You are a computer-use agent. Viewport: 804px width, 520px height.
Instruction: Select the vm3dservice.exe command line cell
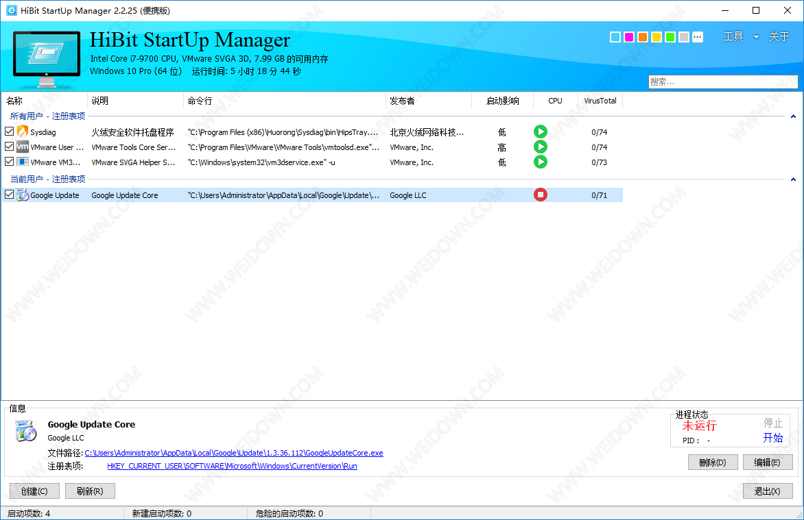(x=261, y=162)
